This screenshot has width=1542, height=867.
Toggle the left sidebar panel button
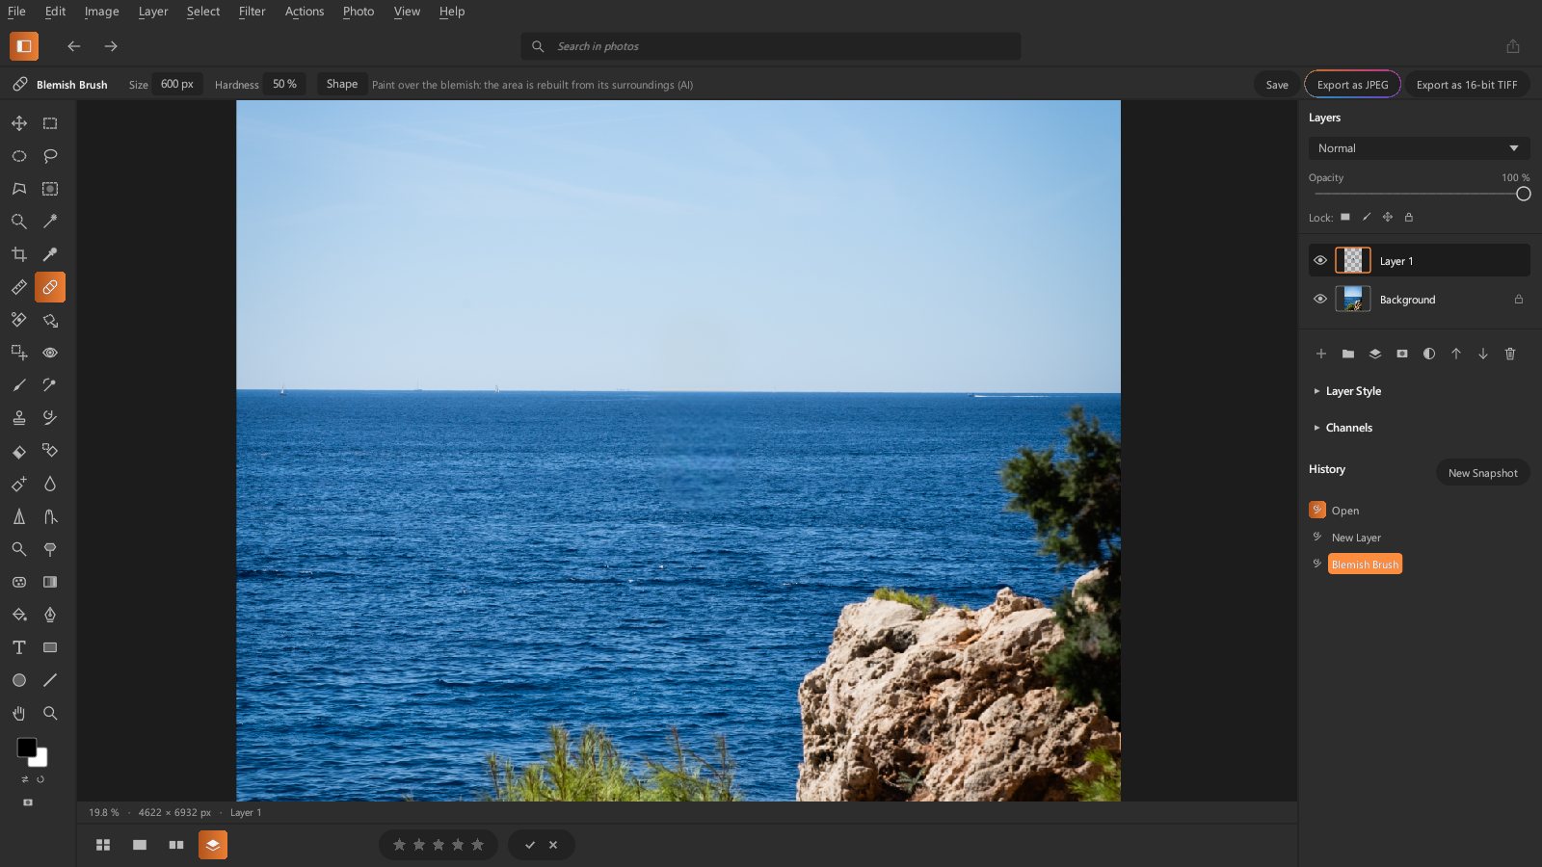coord(24,45)
